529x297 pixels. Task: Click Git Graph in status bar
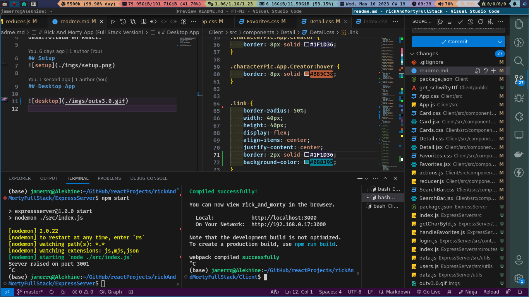[110, 292]
